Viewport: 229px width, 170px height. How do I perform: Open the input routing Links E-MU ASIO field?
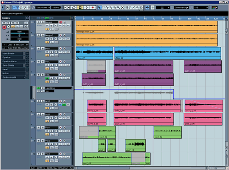point(15,45)
